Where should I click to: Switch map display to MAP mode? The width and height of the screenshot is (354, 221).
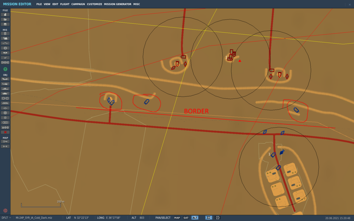tap(177, 217)
